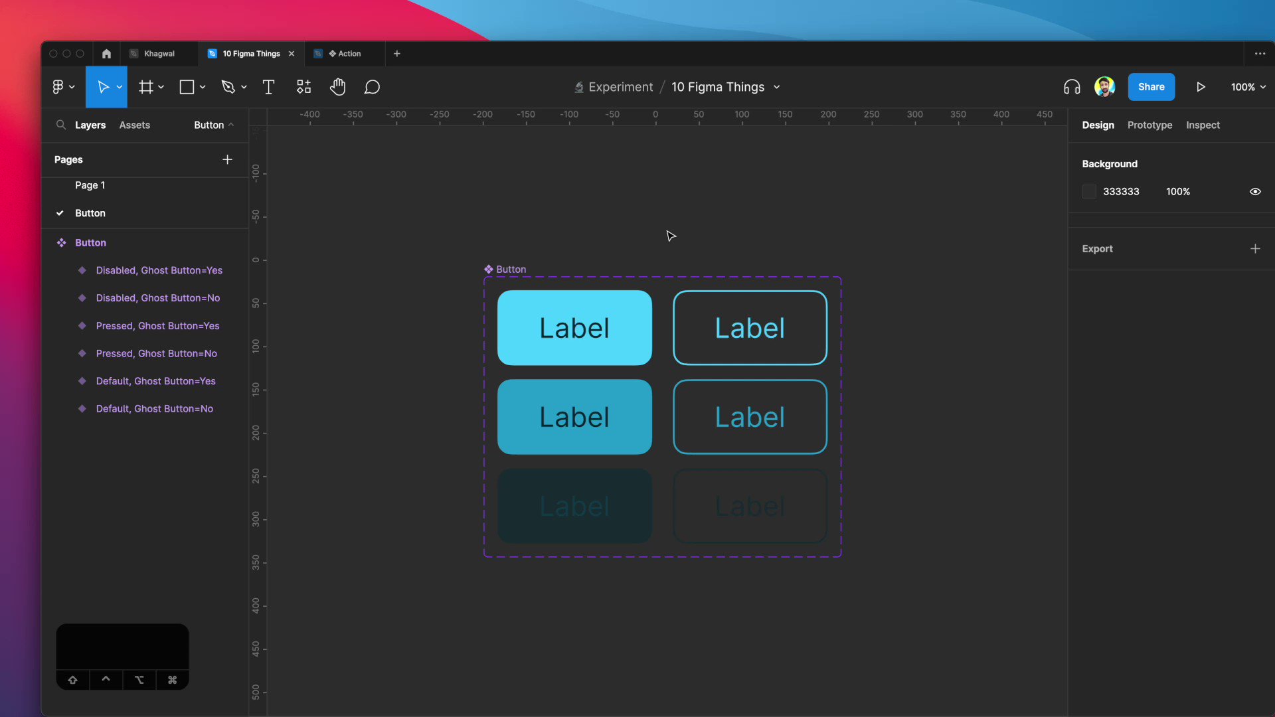Expand the Figma main menu dropdown

(x=63, y=87)
